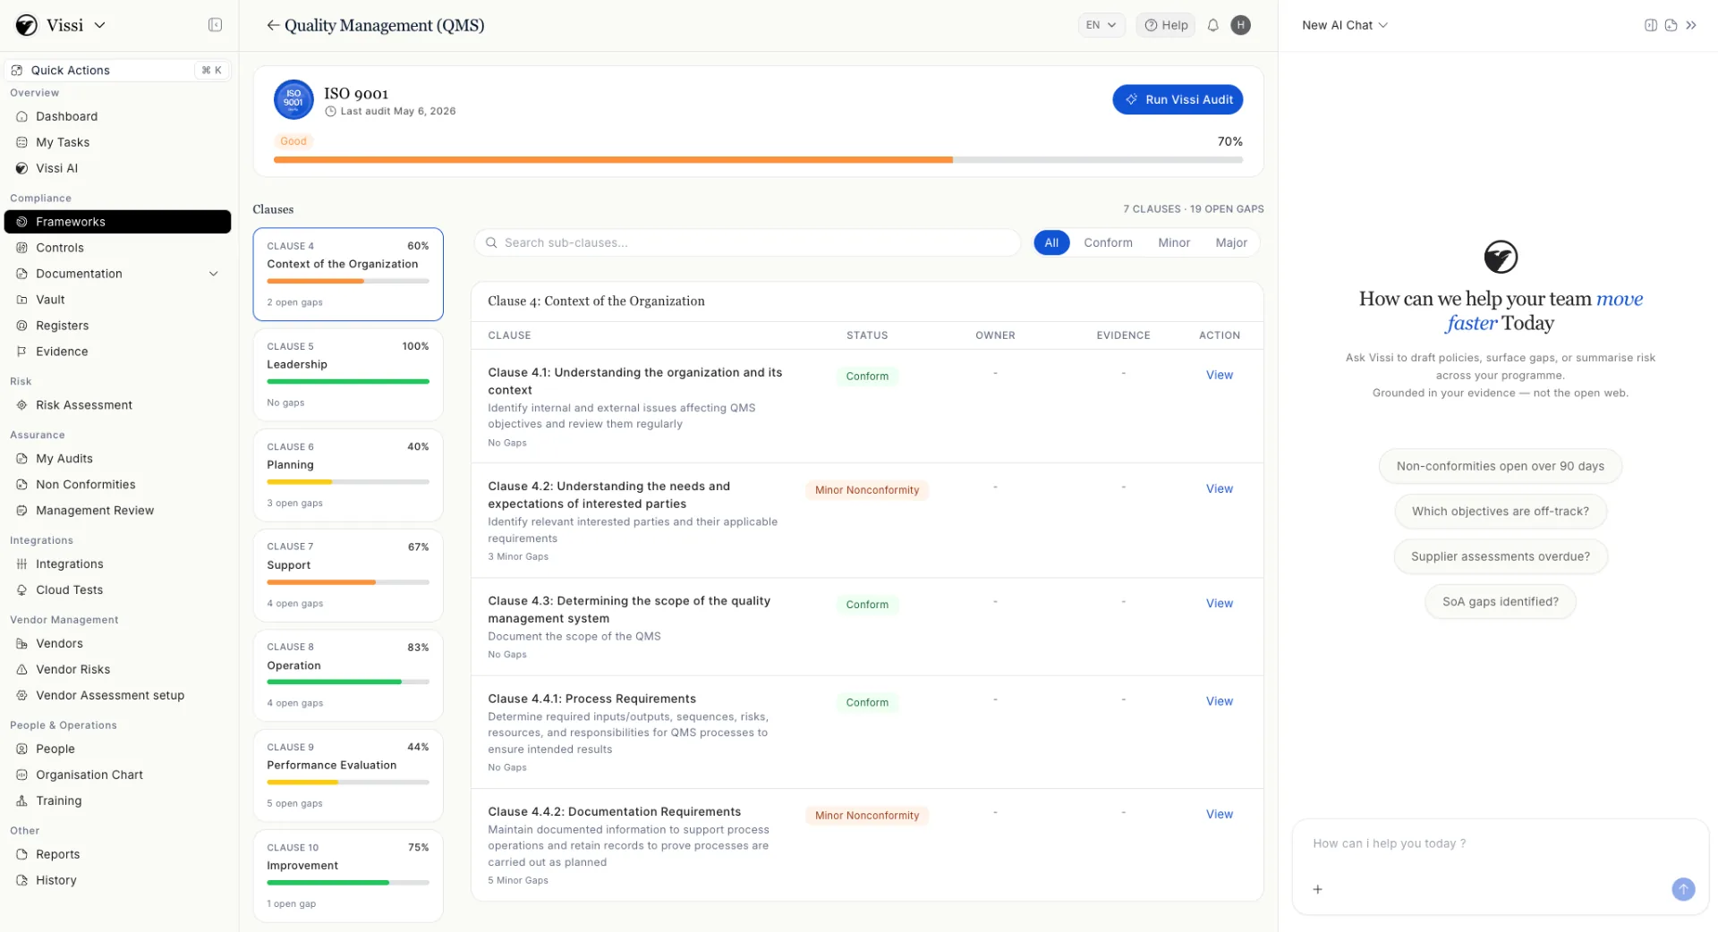Open Quick Actions search
The width and height of the screenshot is (1718, 932).
pyautogui.click(x=117, y=70)
